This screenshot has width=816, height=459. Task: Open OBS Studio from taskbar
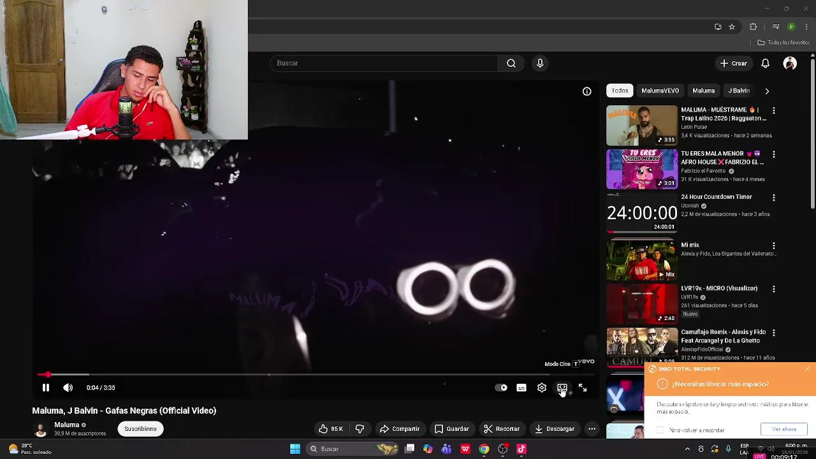pyautogui.click(x=503, y=449)
